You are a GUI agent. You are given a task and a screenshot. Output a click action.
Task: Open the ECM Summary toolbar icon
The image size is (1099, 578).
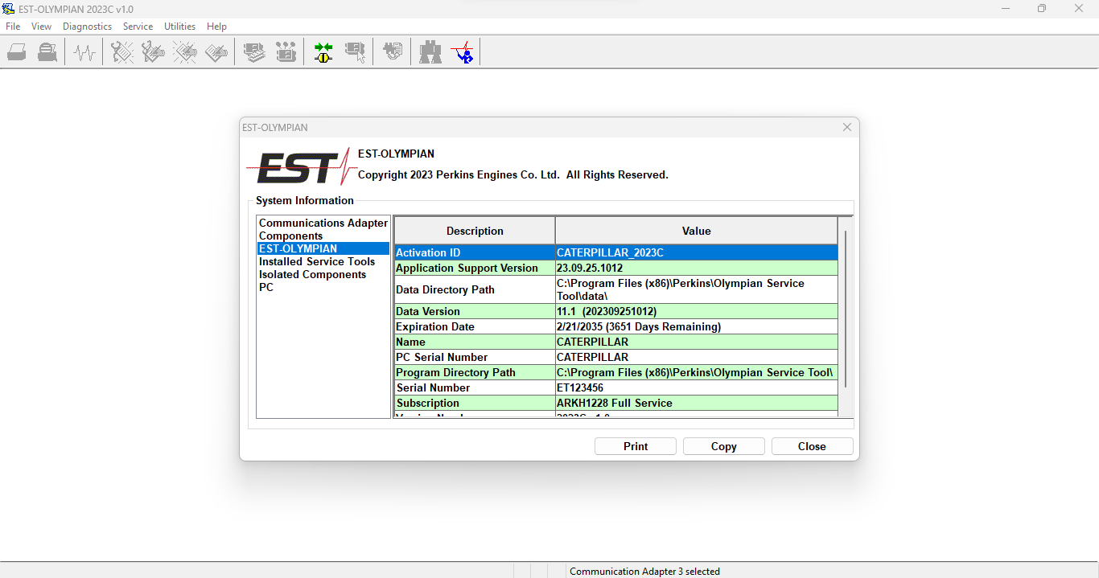pos(254,53)
